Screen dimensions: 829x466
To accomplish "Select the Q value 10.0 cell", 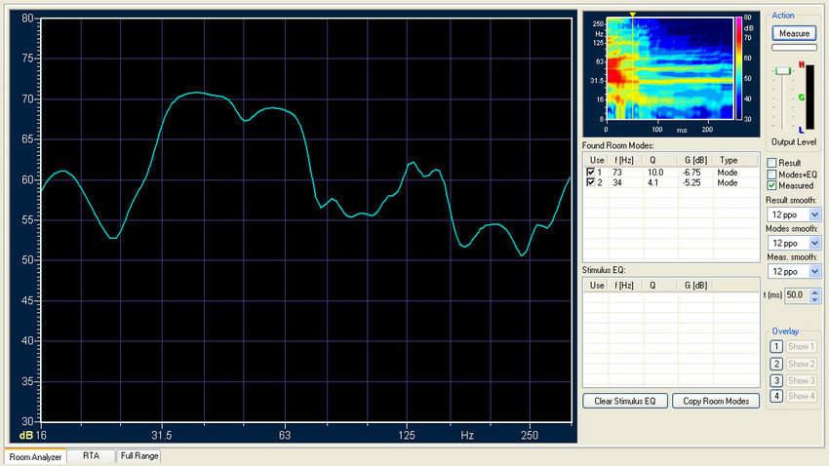I will [655, 173].
